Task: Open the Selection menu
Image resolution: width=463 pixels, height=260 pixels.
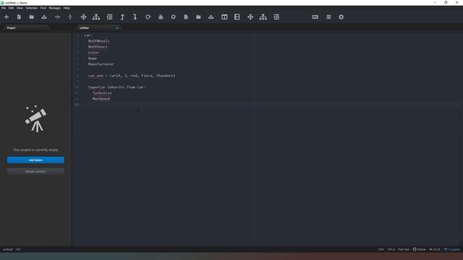Action: pos(31,8)
